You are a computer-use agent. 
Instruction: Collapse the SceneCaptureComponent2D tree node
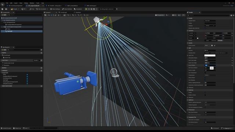(x=4, y=27)
